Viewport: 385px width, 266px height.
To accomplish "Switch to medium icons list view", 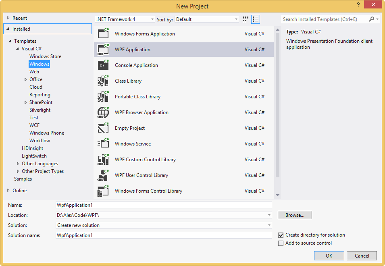I will [x=256, y=19].
